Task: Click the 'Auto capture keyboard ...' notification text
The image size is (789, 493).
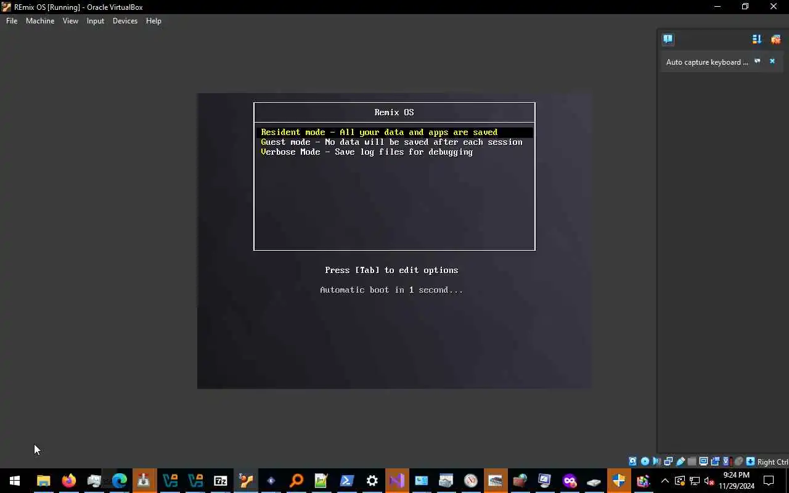Action: pos(707,62)
